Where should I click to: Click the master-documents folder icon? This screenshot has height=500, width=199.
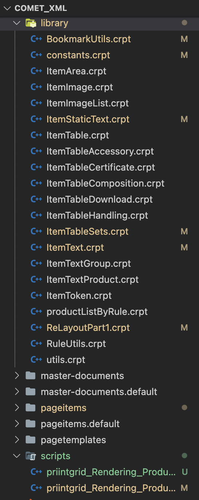[x=31, y=376]
